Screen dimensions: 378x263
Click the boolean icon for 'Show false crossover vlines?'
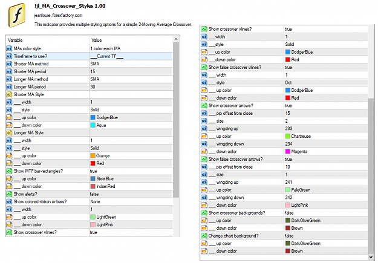(204, 68)
